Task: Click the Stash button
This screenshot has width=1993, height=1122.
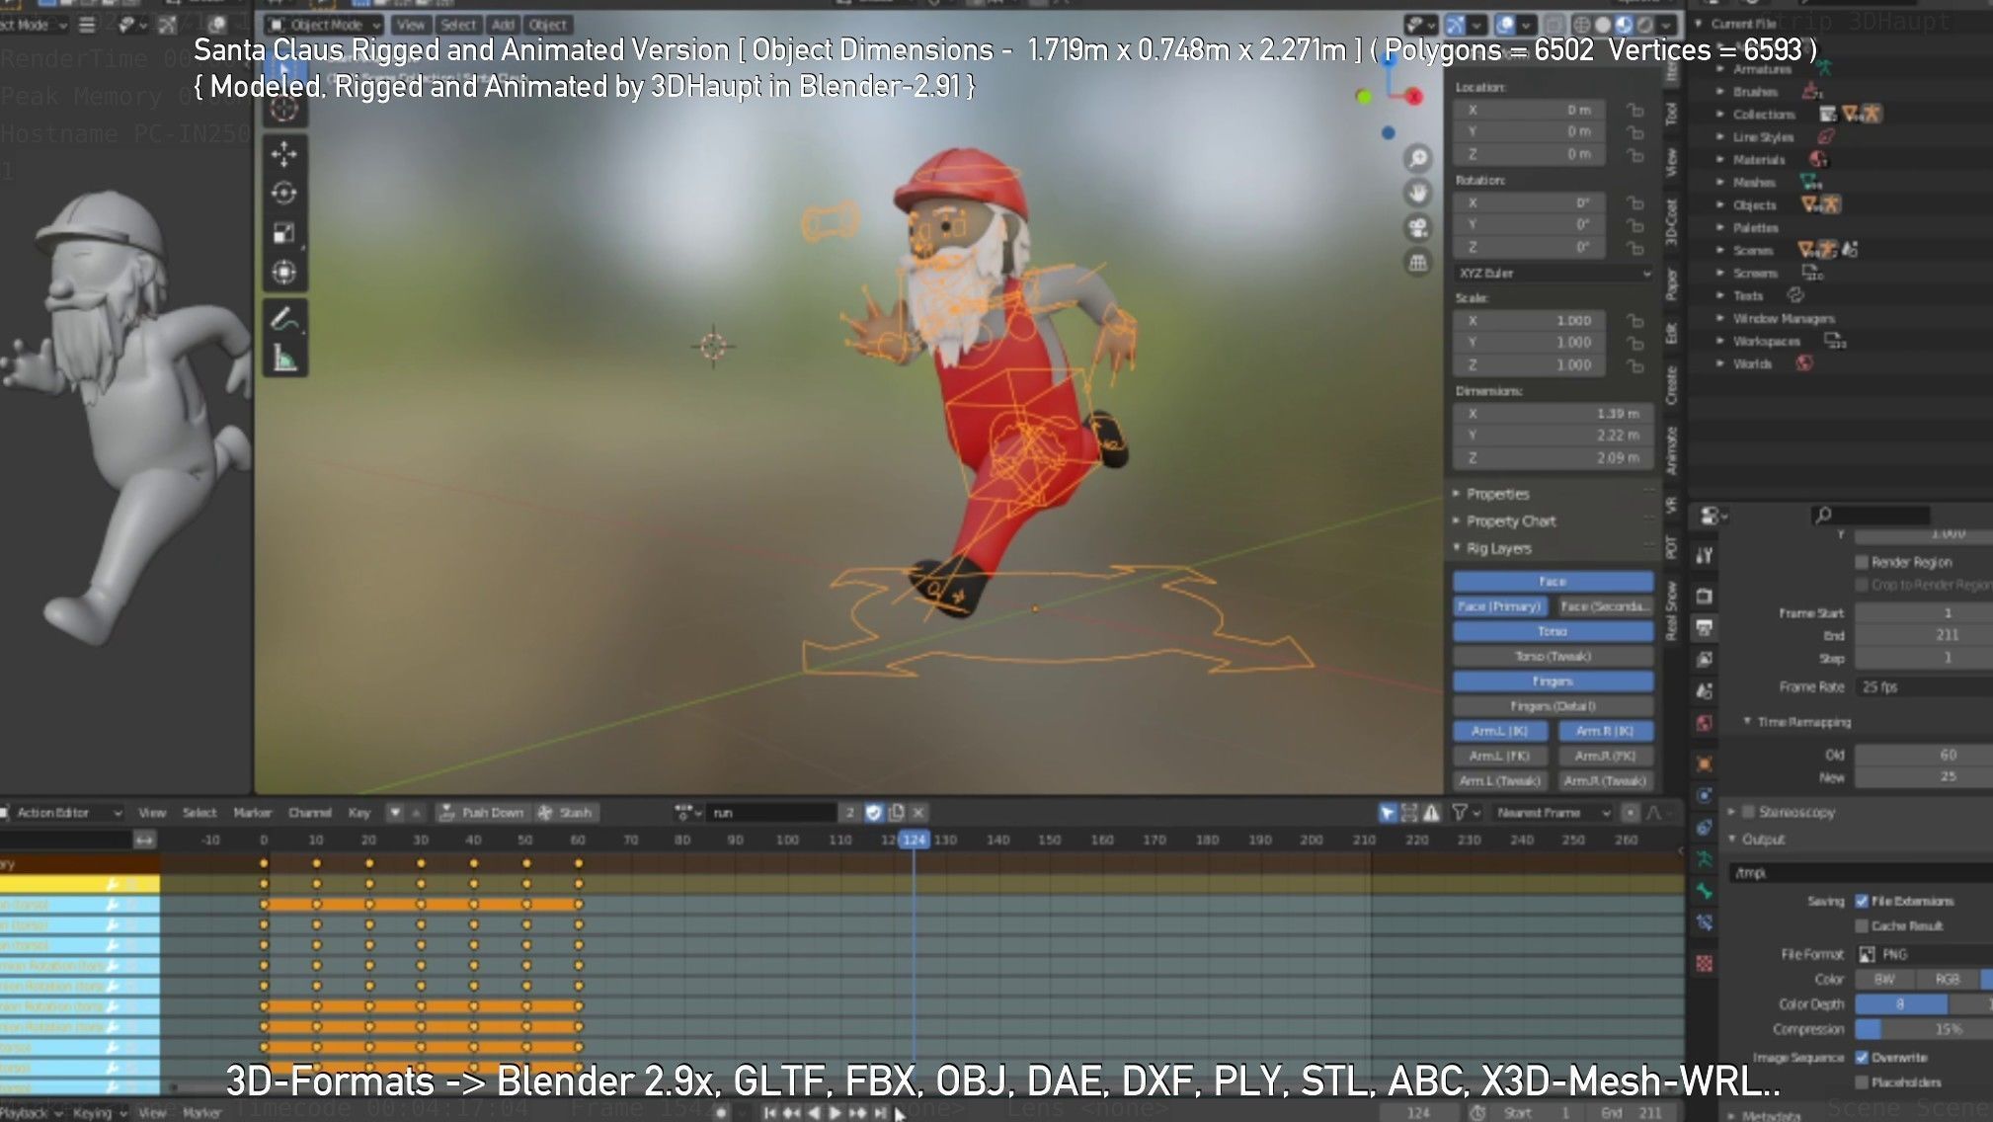Action: pyautogui.click(x=565, y=812)
